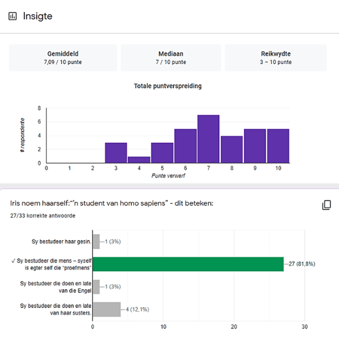339x338 pixels.
Task: Select the Gemiddeld score card
Action: pos(63,58)
